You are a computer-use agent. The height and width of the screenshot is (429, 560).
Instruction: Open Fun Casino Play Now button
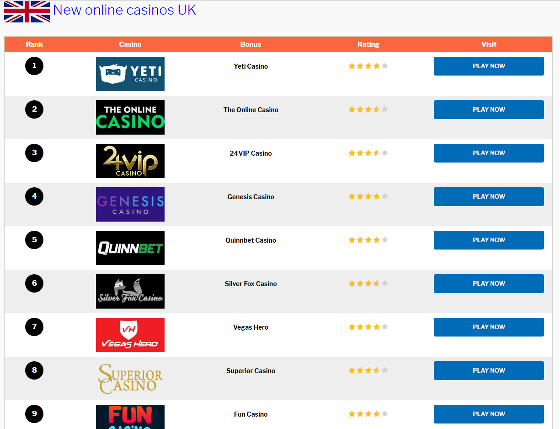[x=489, y=414]
